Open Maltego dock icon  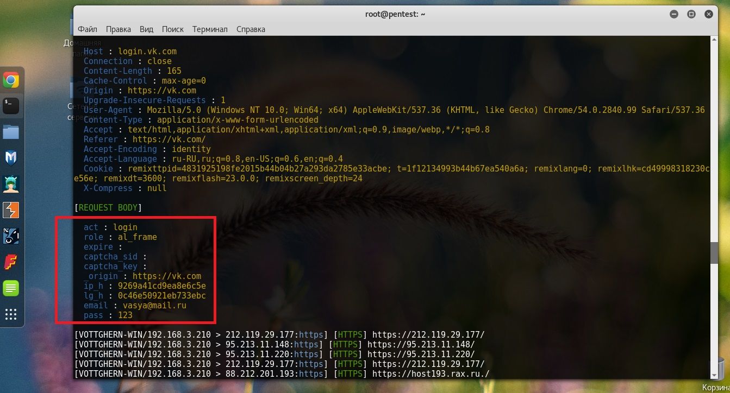point(11,236)
